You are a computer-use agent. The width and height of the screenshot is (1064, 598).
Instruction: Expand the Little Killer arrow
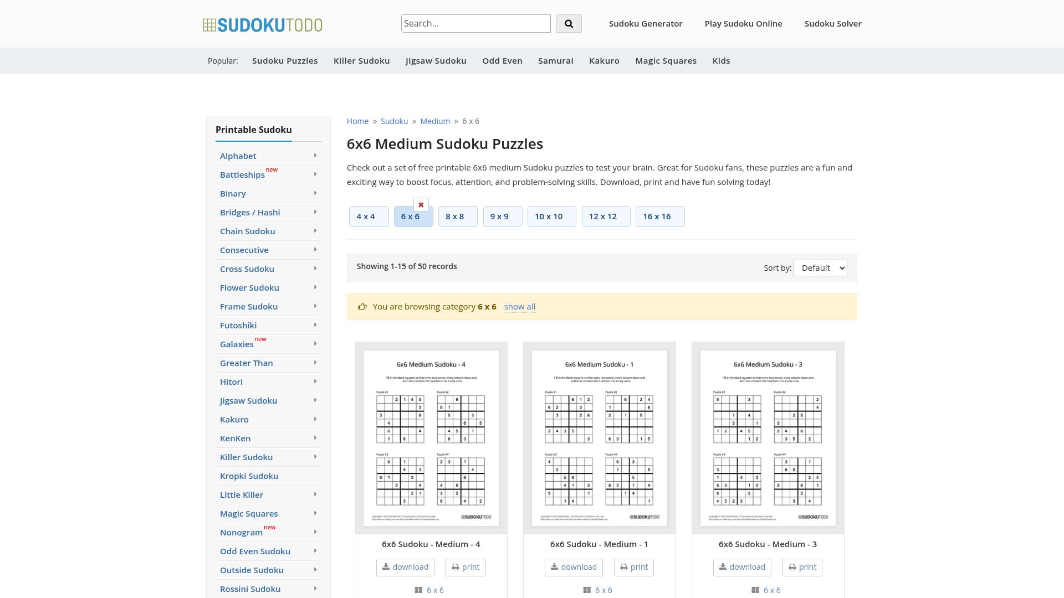coord(315,494)
